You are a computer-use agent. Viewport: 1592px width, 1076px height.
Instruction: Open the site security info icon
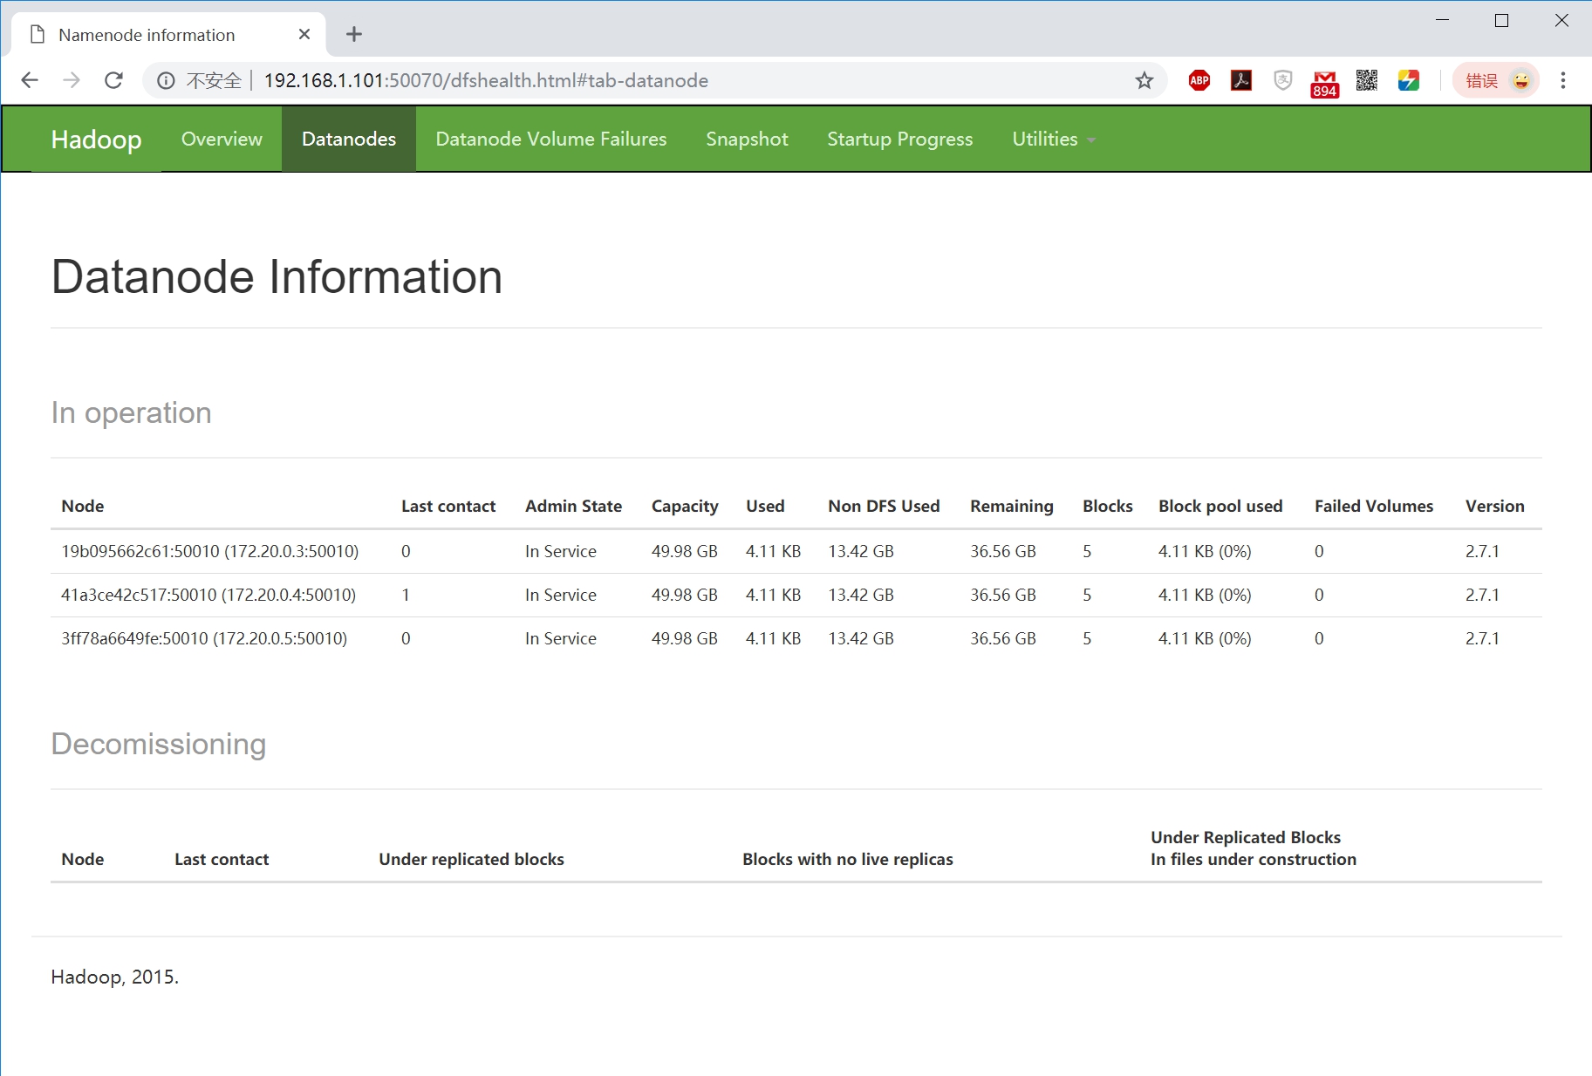click(x=166, y=80)
